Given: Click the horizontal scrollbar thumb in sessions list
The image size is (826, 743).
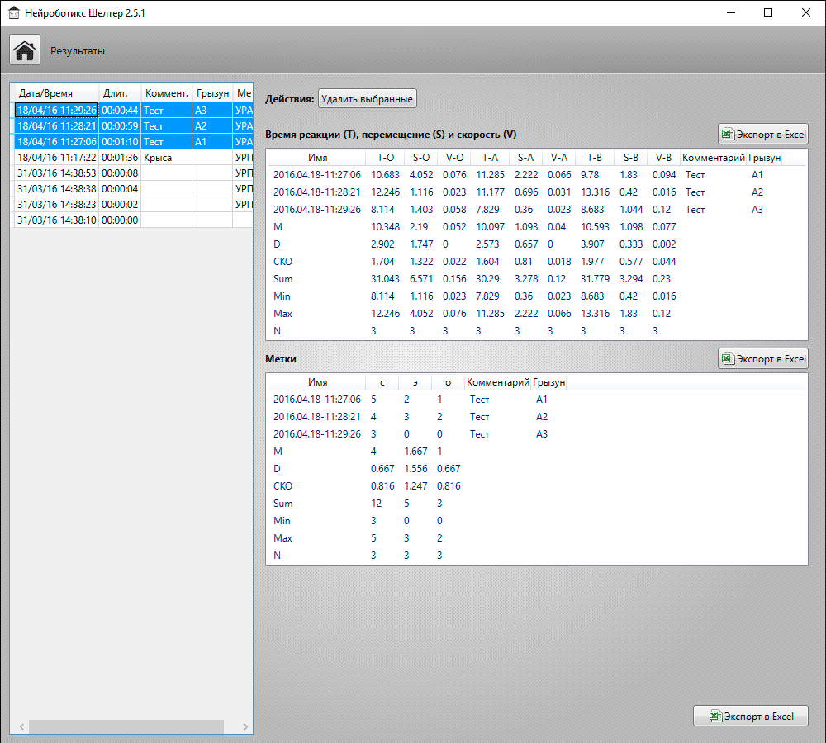Looking at the screenshot, I should (126, 726).
